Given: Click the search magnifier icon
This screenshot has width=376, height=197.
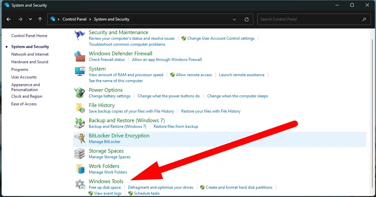Looking at the screenshot, I should pos(364,19).
